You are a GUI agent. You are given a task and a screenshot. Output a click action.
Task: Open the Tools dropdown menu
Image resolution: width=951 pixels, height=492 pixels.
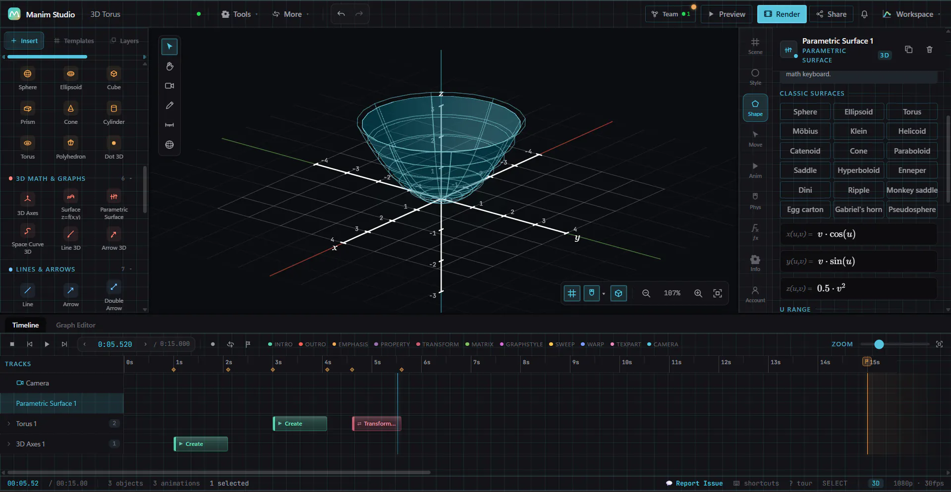pyautogui.click(x=239, y=14)
